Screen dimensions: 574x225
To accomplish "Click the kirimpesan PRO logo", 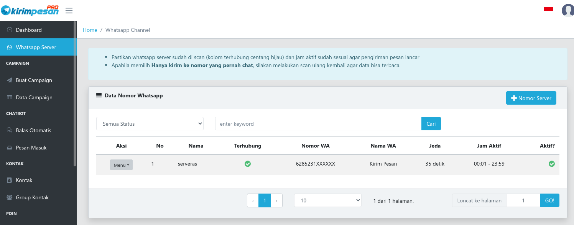I will point(30,10).
